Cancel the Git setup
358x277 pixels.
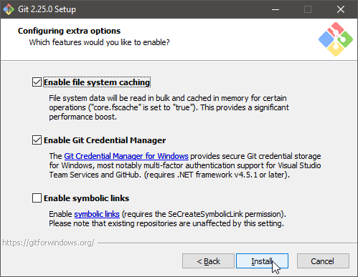[323, 261]
